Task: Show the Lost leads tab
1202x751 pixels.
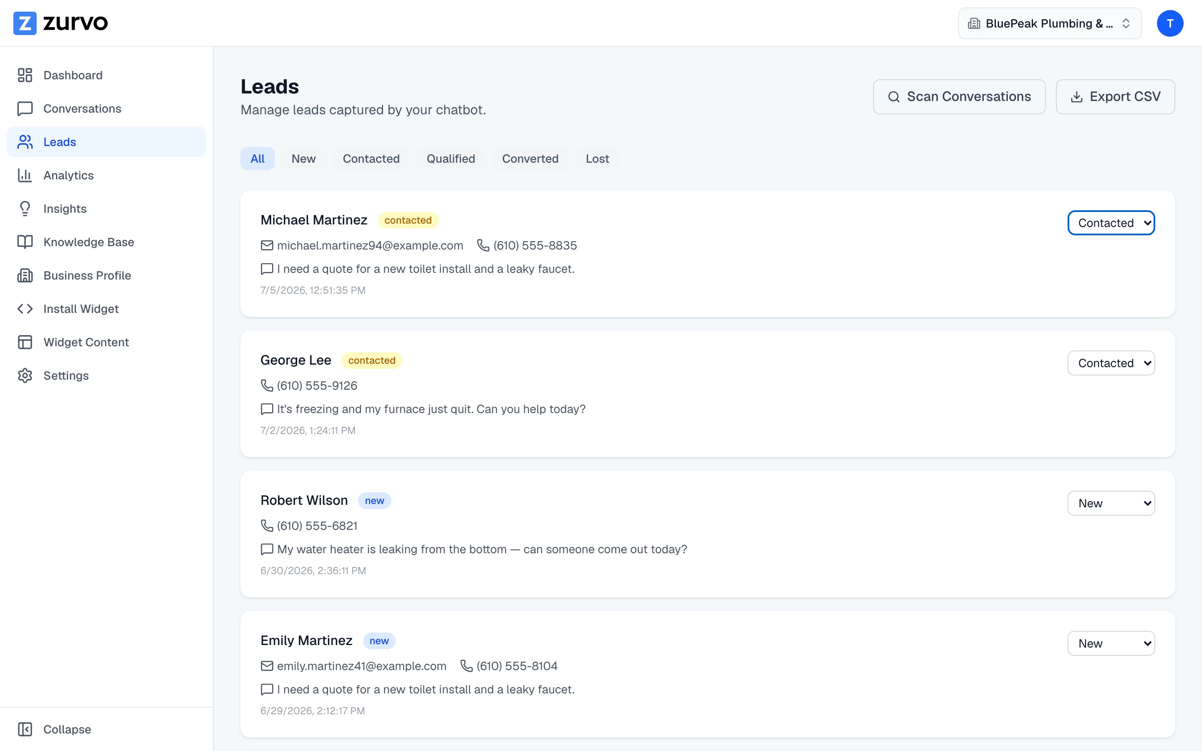Action: [x=597, y=159]
